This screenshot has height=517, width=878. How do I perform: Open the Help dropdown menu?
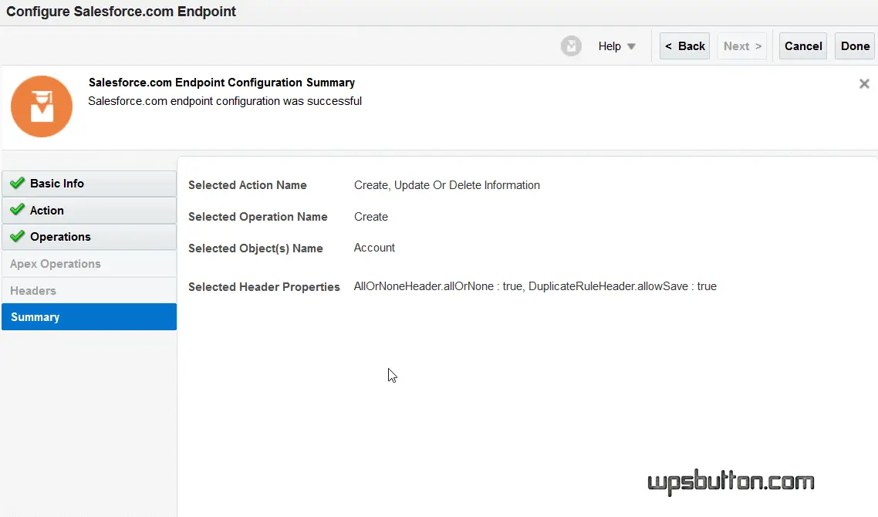pos(616,46)
